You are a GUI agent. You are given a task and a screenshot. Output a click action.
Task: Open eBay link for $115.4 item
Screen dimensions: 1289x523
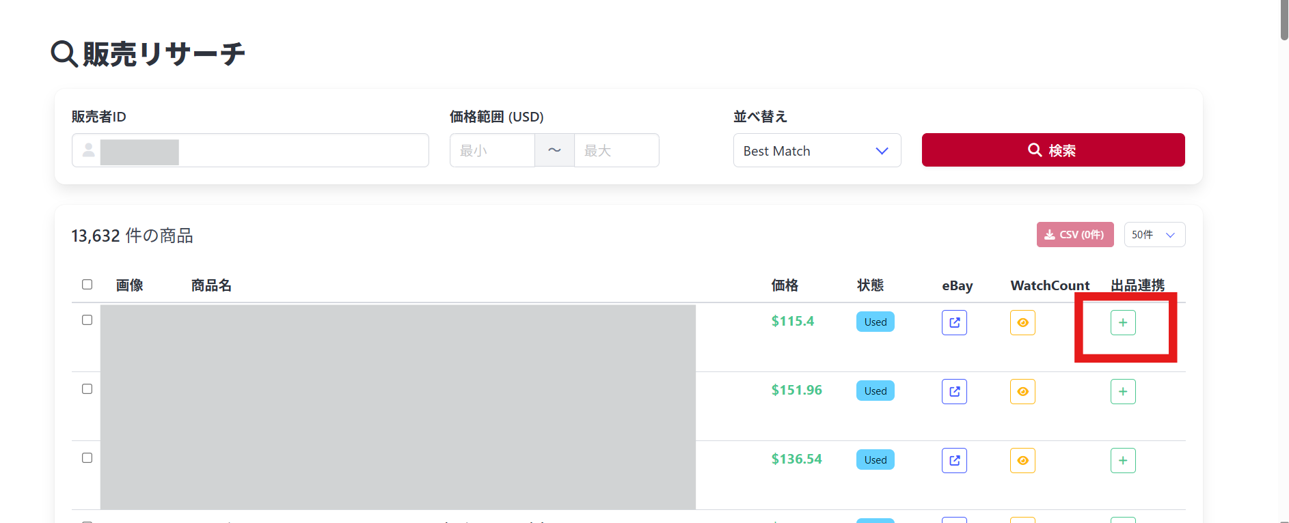pos(954,322)
